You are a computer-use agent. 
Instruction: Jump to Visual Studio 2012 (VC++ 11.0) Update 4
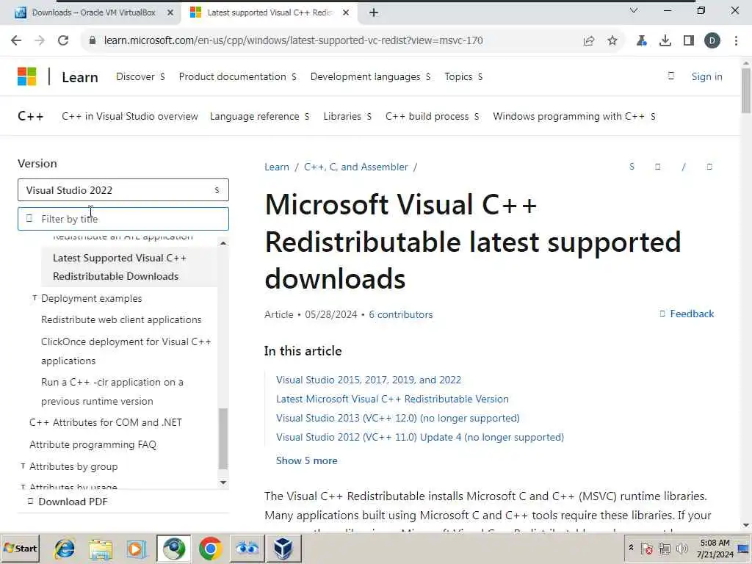point(420,438)
